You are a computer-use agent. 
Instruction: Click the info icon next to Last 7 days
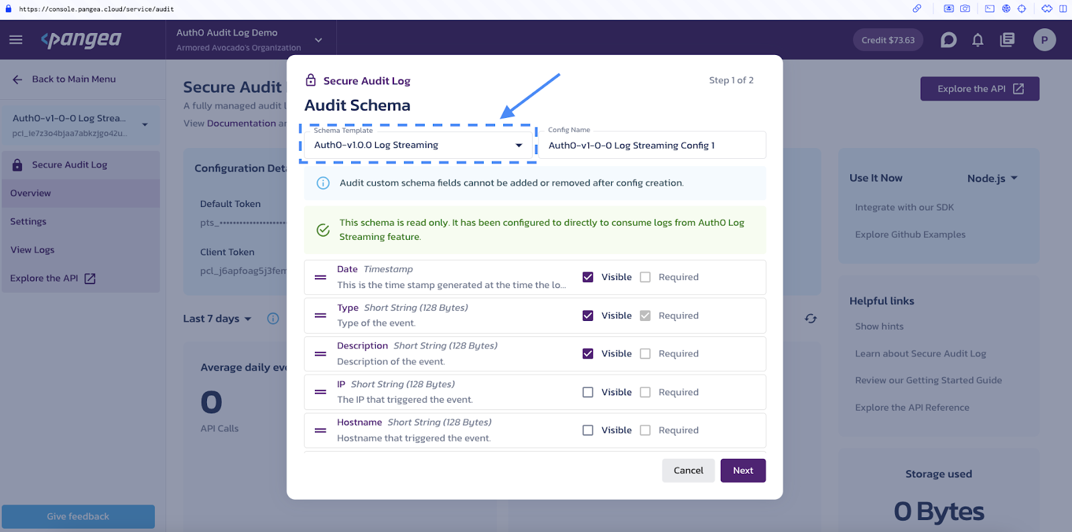[x=273, y=318]
